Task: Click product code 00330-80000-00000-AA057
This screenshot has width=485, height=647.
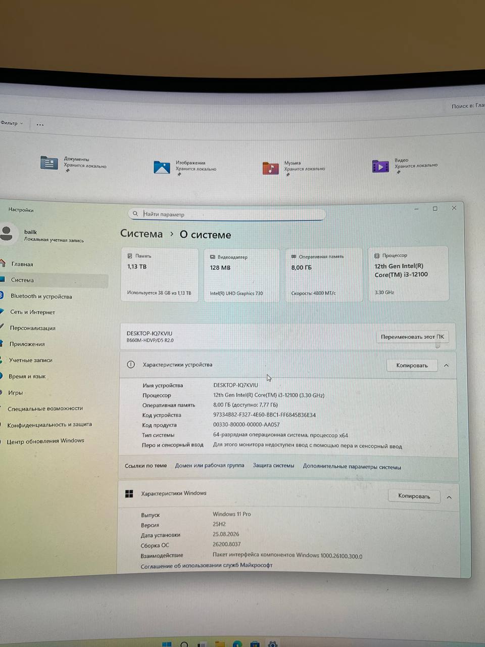Action: coord(246,425)
